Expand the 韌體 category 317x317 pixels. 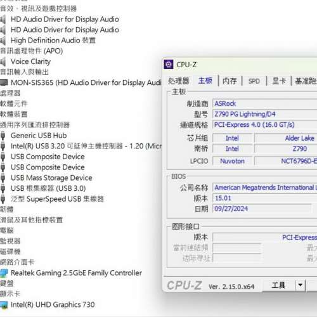click(x=6, y=209)
